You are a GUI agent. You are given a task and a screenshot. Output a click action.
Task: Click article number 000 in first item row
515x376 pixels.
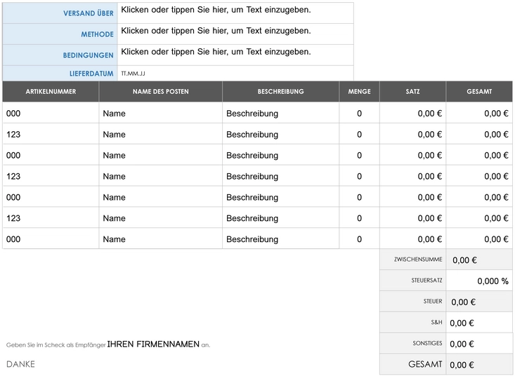click(13, 114)
